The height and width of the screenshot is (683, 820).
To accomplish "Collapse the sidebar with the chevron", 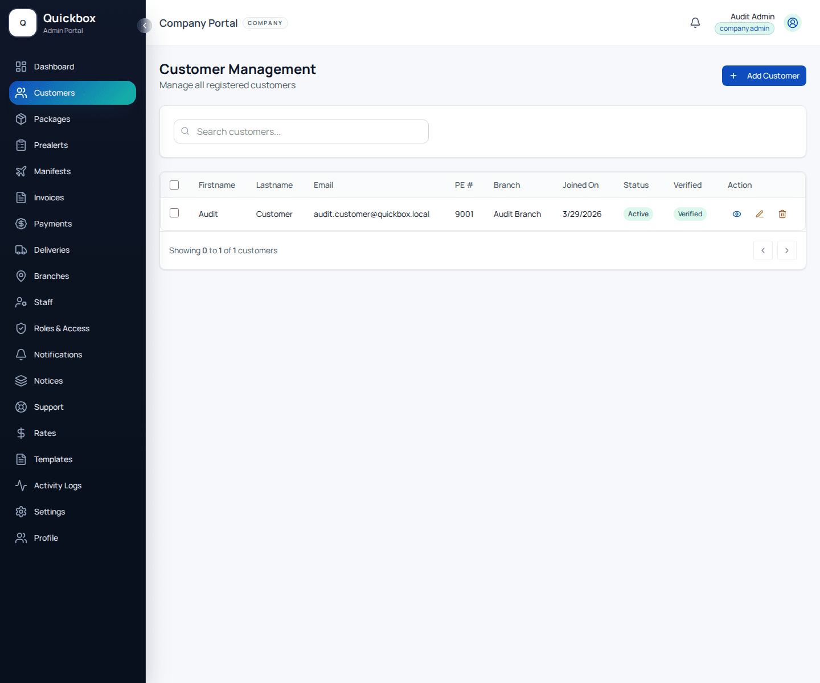I will point(145,26).
